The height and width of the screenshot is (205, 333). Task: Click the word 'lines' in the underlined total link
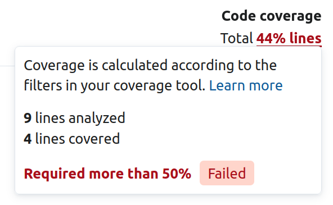(x=305, y=38)
